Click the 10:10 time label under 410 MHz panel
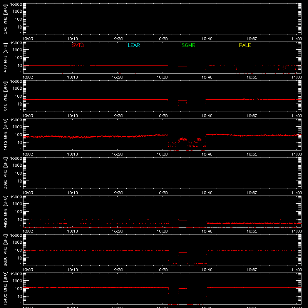Viewport: 308px width, 308px height. pos(72,77)
